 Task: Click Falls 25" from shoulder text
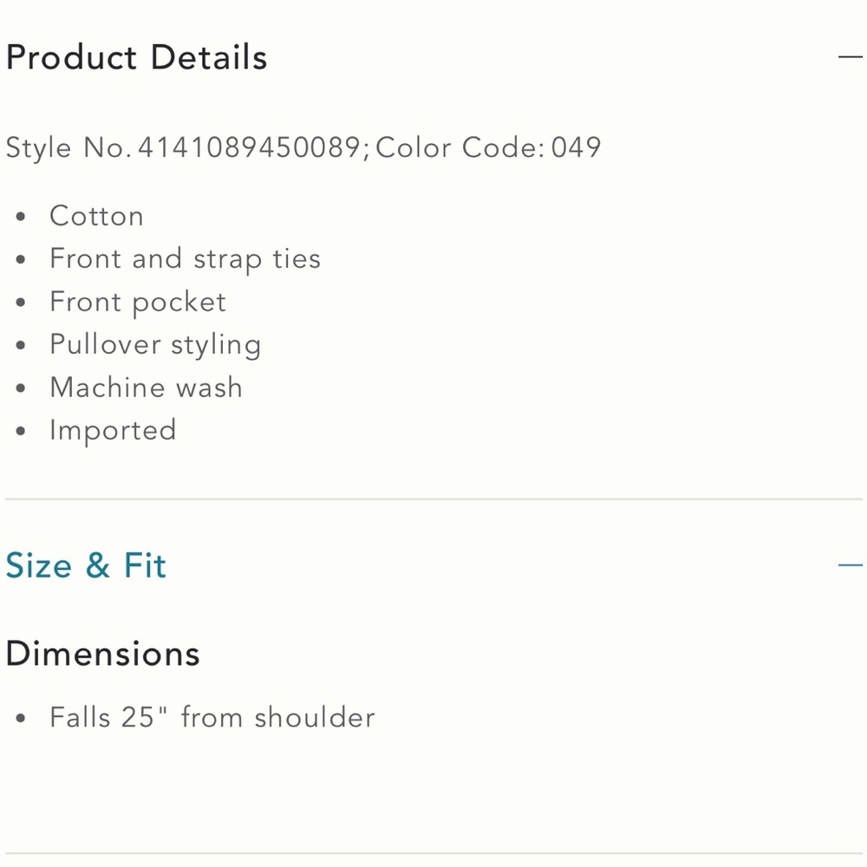[212, 718]
